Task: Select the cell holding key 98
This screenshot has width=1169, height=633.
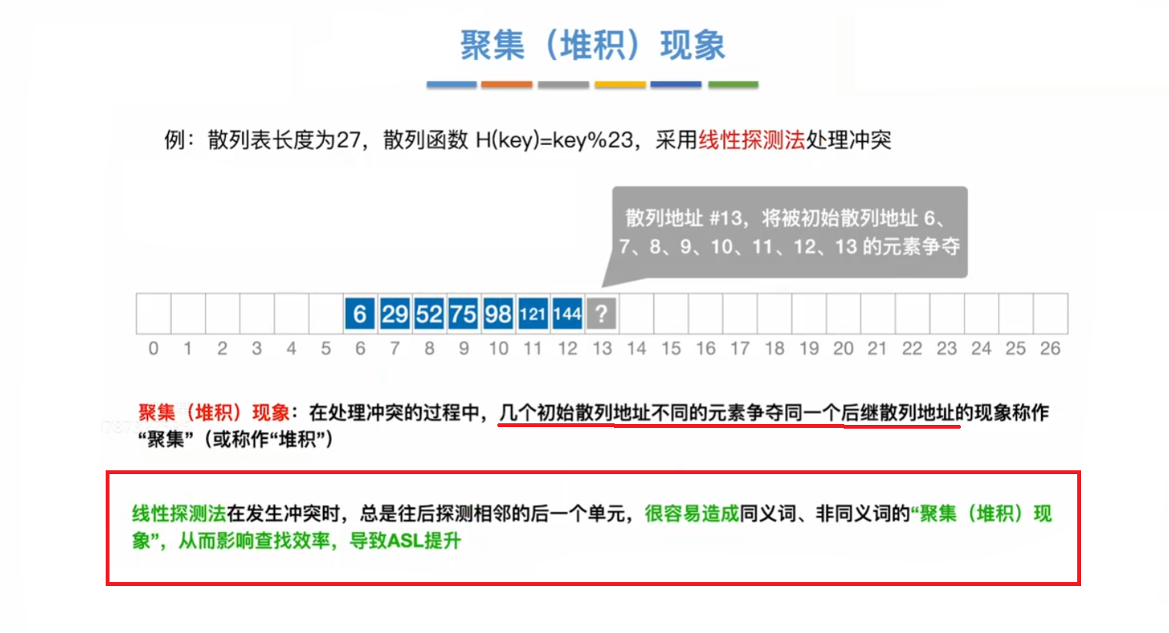Action: 497,313
